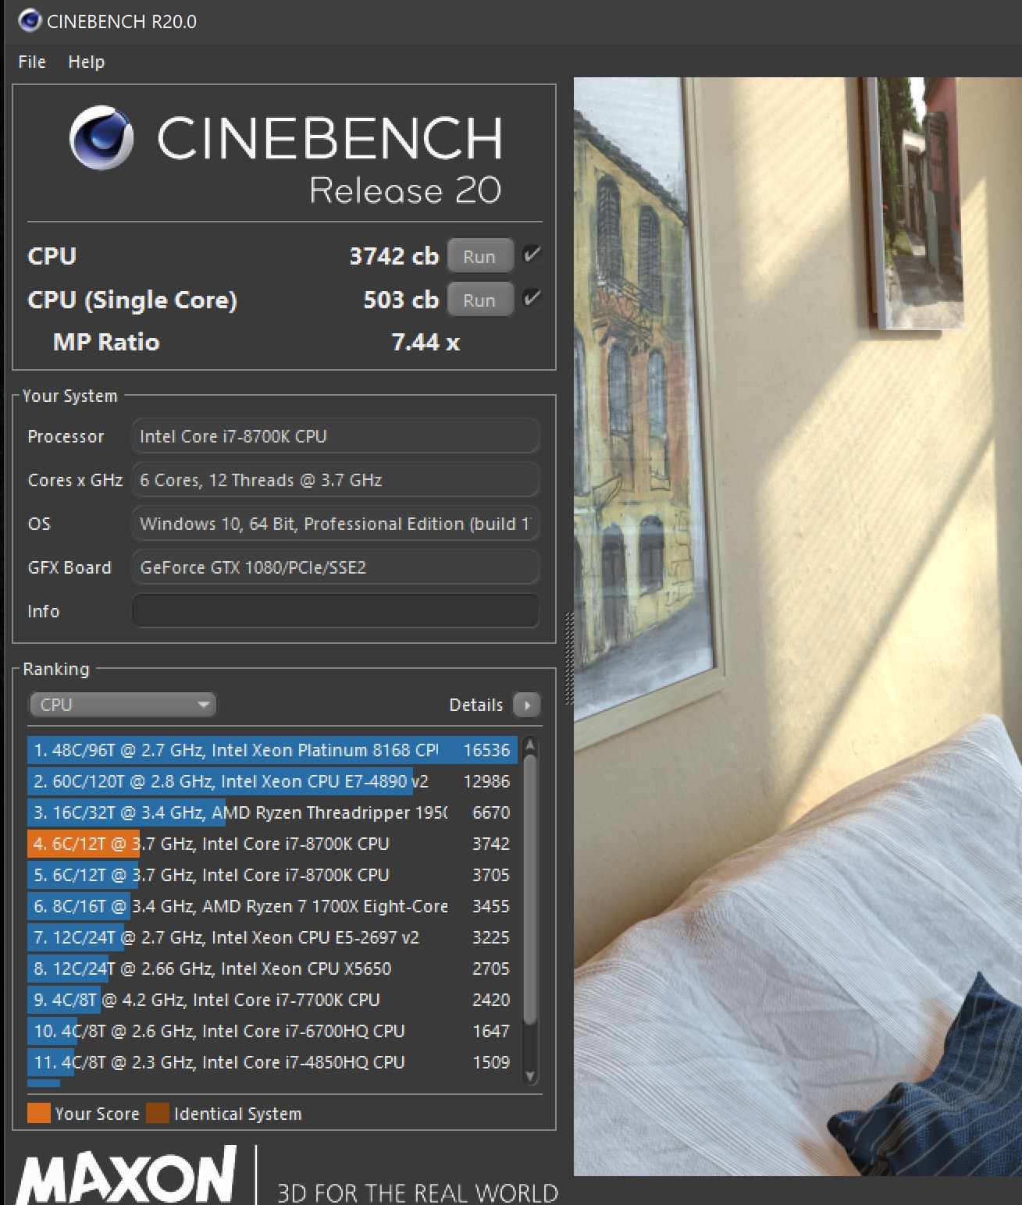Select the Processor field Intel Core i7-8700K
1022x1205 pixels.
336,436
